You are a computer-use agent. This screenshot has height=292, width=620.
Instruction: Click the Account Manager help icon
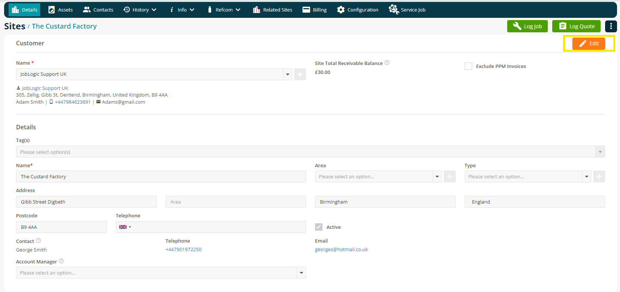61,261
